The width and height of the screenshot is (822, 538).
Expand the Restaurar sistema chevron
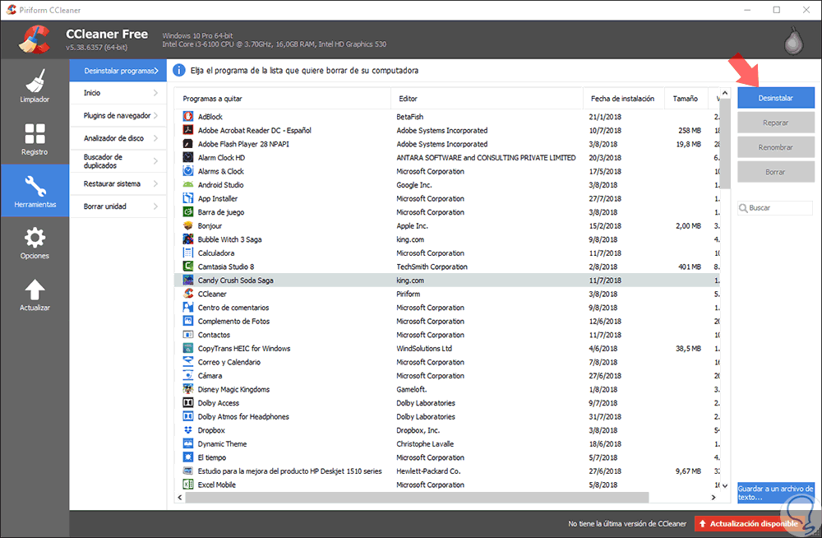[x=155, y=183]
